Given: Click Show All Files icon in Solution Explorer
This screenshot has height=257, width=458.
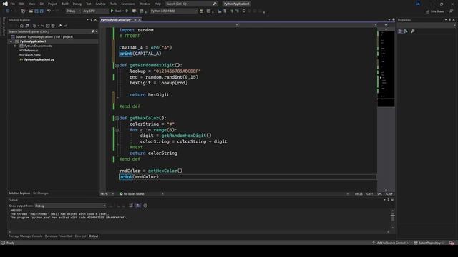Looking at the screenshot, I should (x=53, y=26).
